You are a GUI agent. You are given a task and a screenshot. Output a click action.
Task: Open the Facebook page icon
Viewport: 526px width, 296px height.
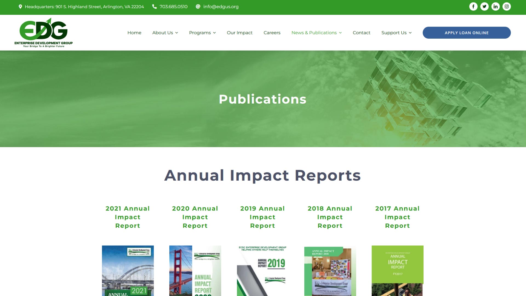point(473,6)
